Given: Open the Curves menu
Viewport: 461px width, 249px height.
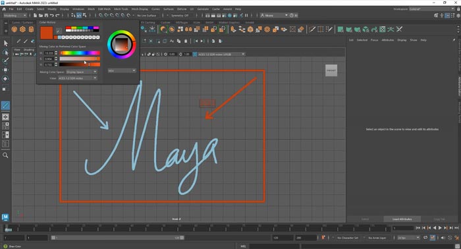Looking at the screenshot, I should [x=155, y=9].
